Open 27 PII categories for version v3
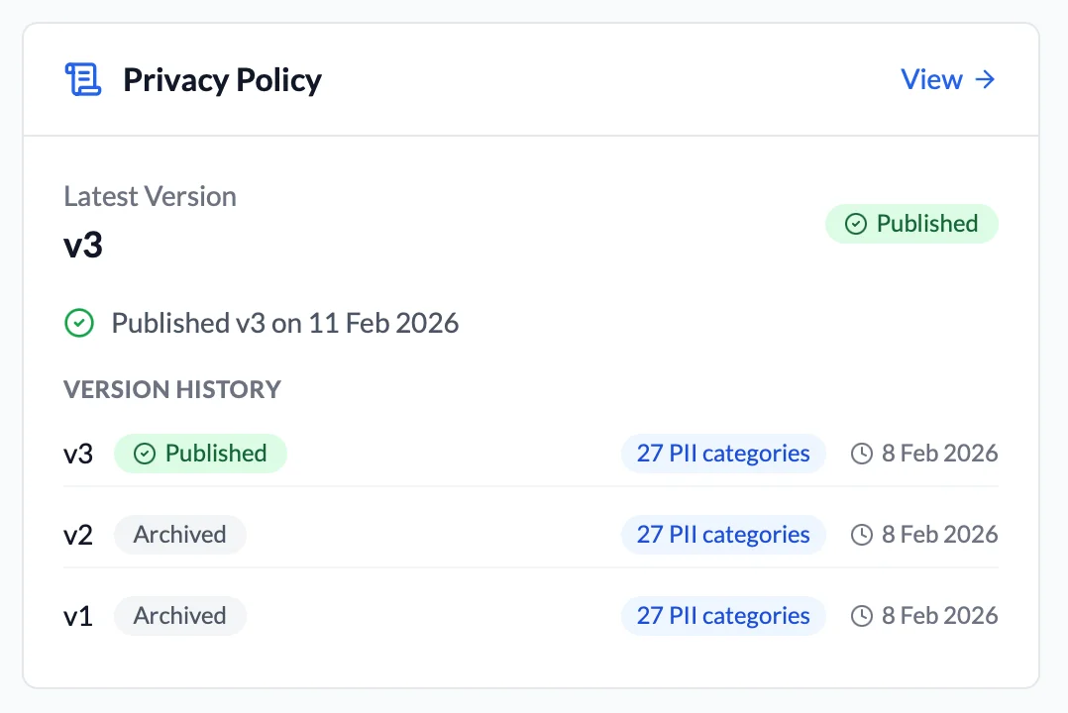The width and height of the screenshot is (1068, 713). click(x=723, y=453)
